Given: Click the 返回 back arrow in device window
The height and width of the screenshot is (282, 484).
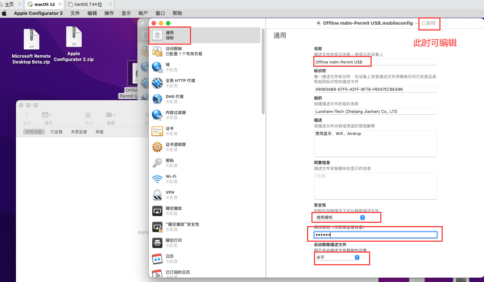Looking at the screenshot, I should pos(27,115).
